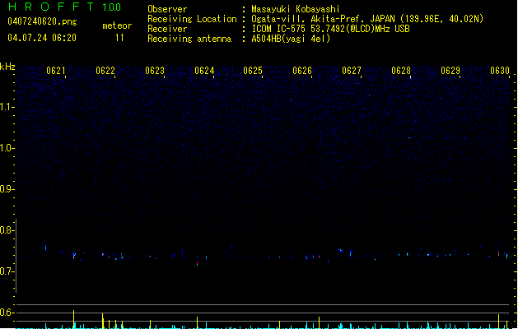Click the 'Receiver' field label
Screen dimensions: 518x329
click(167, 29)
